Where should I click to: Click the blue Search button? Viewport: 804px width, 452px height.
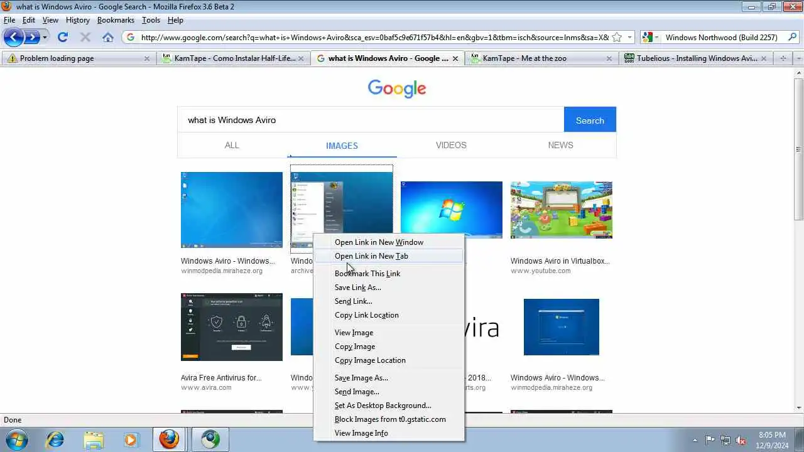tap(590, 120)
